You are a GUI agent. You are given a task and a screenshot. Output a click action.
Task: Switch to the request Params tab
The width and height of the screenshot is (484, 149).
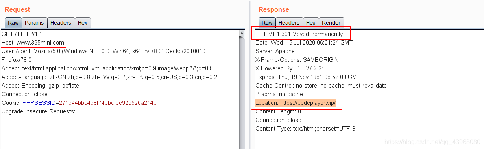[x=34, y=23]
